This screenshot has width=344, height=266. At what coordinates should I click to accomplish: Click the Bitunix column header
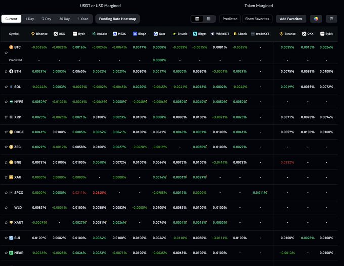180,34
